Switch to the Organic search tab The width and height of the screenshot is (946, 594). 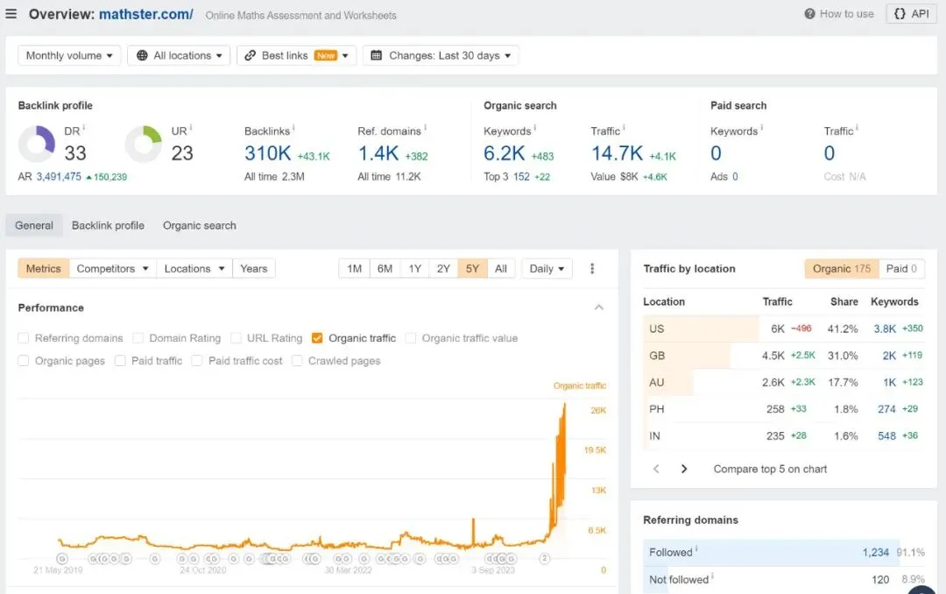(x=199, y=225)
